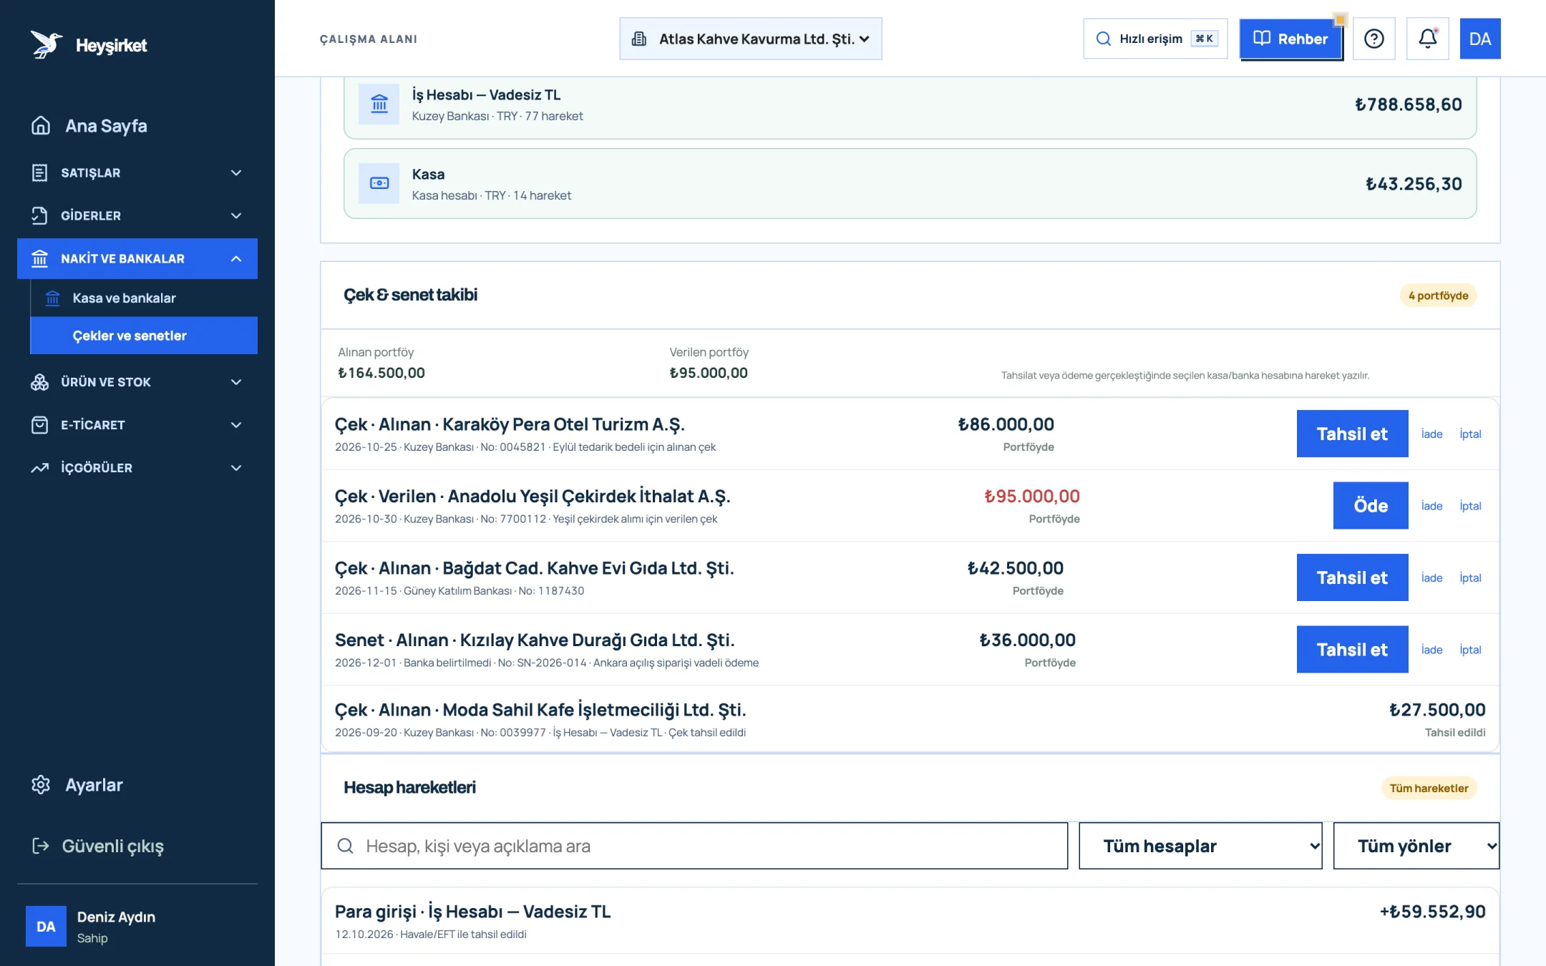Open the Atlas Kahve Kavurma company dropdown

750,39
